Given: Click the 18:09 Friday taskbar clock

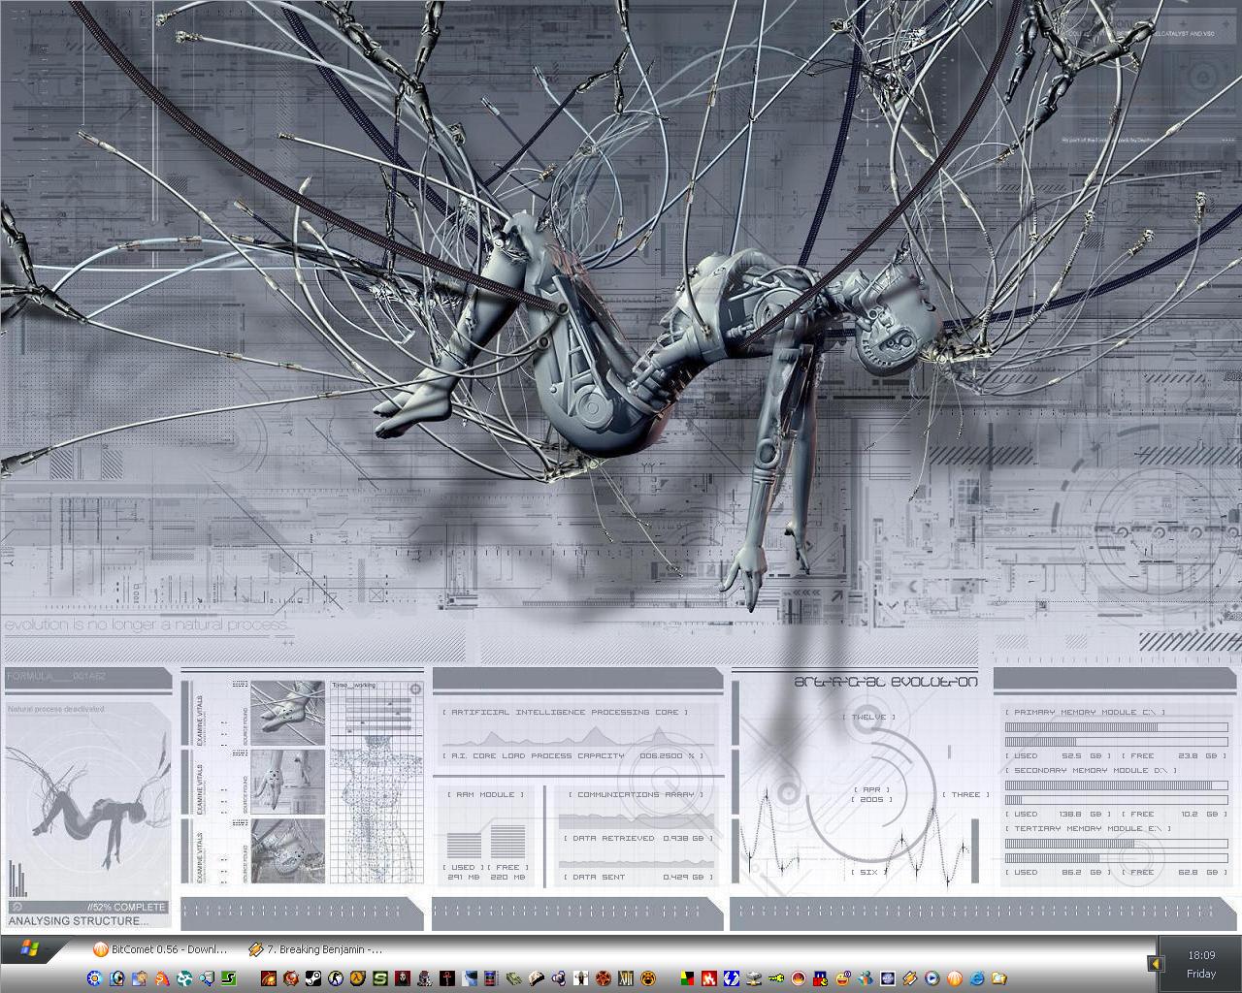Looking at the screenshot, I should click(1200, 964).
